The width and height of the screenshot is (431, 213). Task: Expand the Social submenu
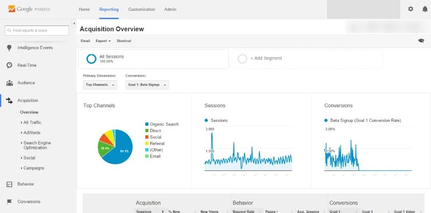pos(28,158)
